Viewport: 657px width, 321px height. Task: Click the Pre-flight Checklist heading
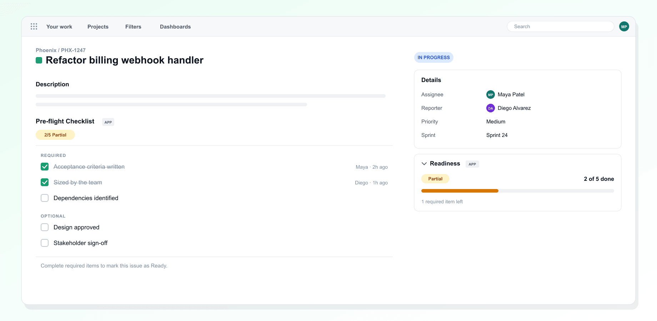tap(65, 121)
